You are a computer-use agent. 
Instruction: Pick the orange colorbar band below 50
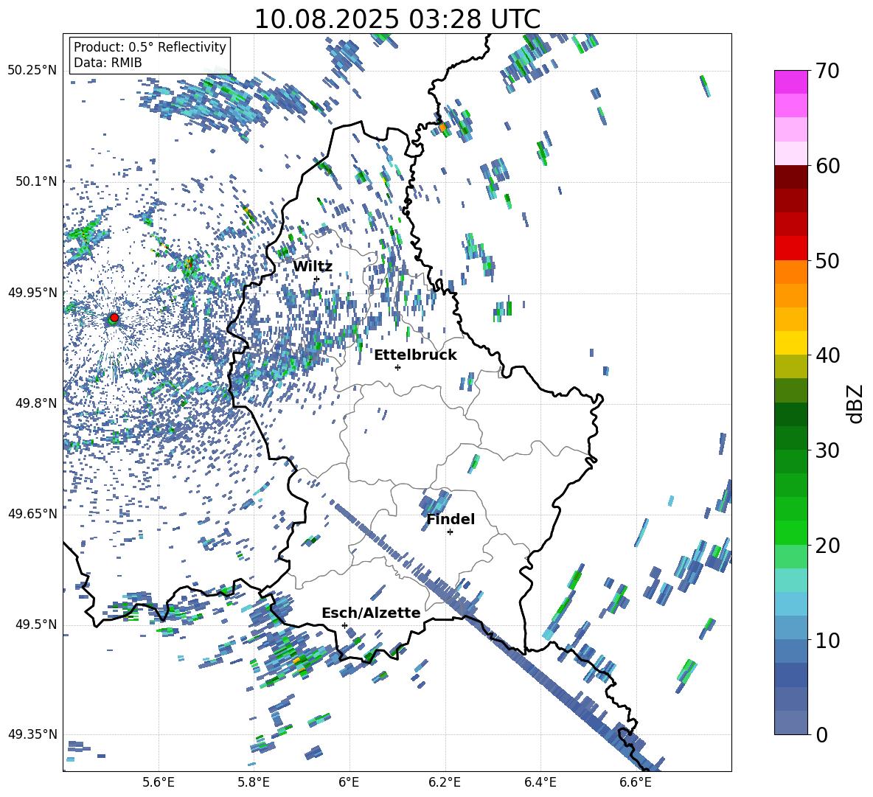(790, 271)
